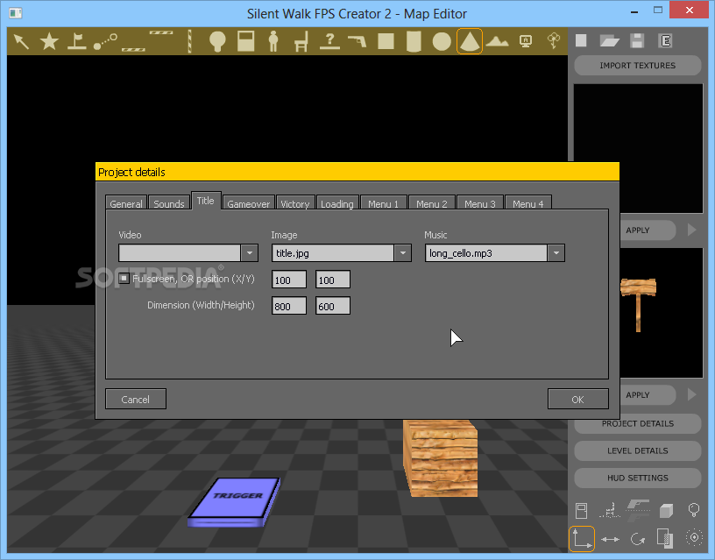The width and height of the screenshot is (715, 560).
Task: Select the vertical striped pole tool
Action: pyautogui.click(x=189, y=41)
